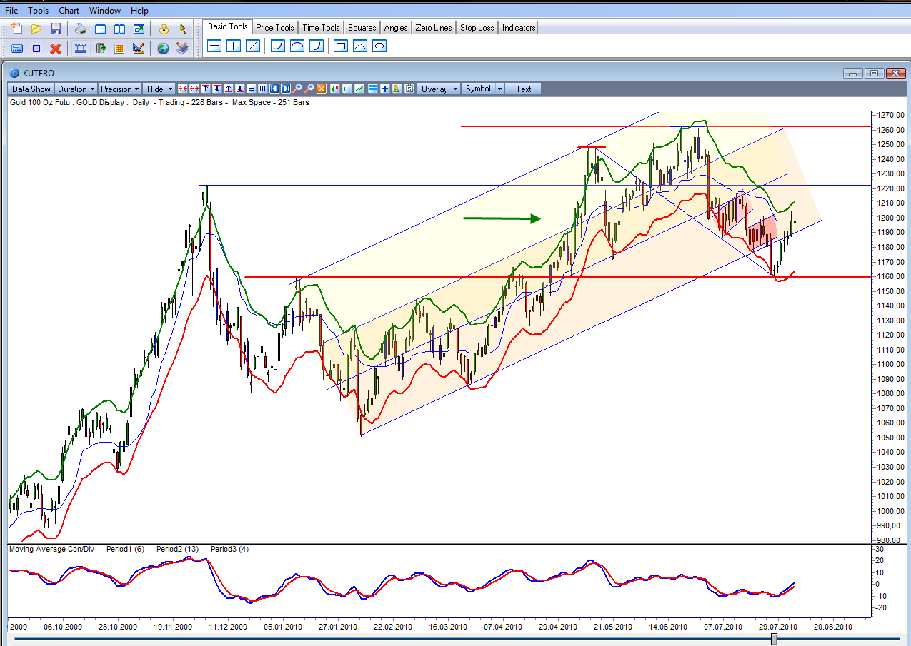The height and width of the screenshot is (646, 911).
Task: Click the globe icon in toolbar
Action: pos(163,49)
